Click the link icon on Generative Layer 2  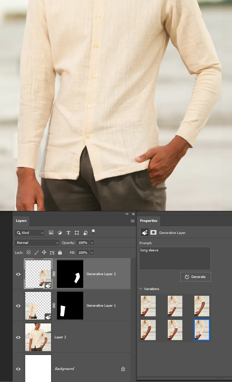[54, 274]
